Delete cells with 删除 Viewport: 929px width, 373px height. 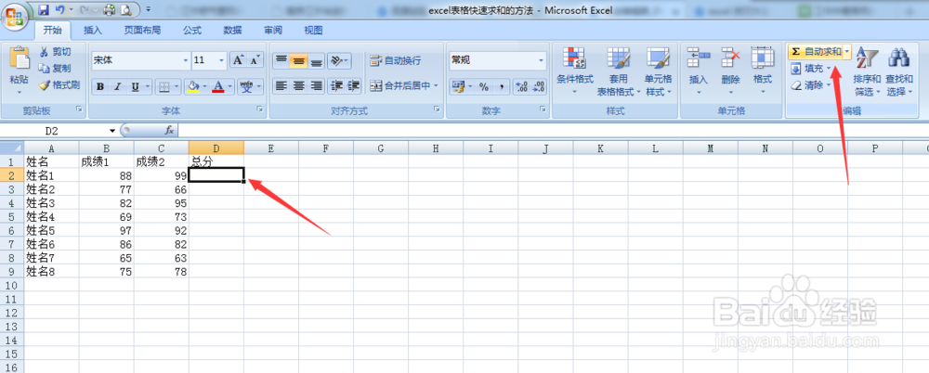[730, 71]
